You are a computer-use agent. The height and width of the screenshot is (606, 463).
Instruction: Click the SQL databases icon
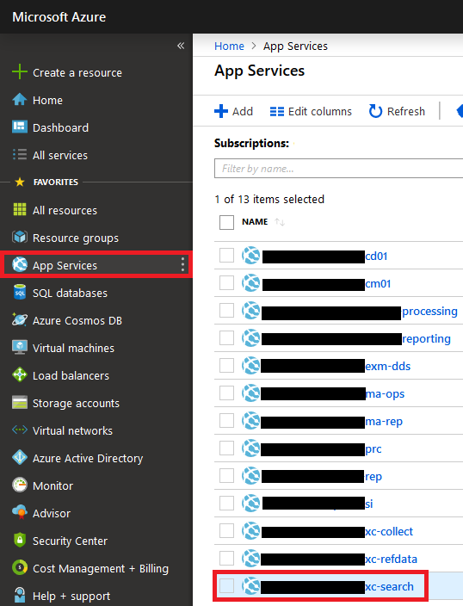19,292
